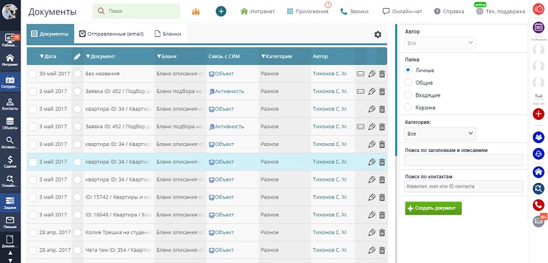
Task: Click the red phone icon on the right panel
Action: click(538, 205)
